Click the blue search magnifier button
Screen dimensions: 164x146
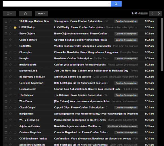tap(116, 4)
